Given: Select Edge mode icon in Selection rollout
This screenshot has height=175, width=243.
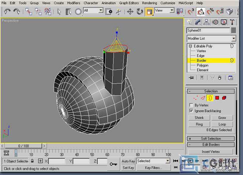Looking at the screenshot, I should tap(203, 98).
